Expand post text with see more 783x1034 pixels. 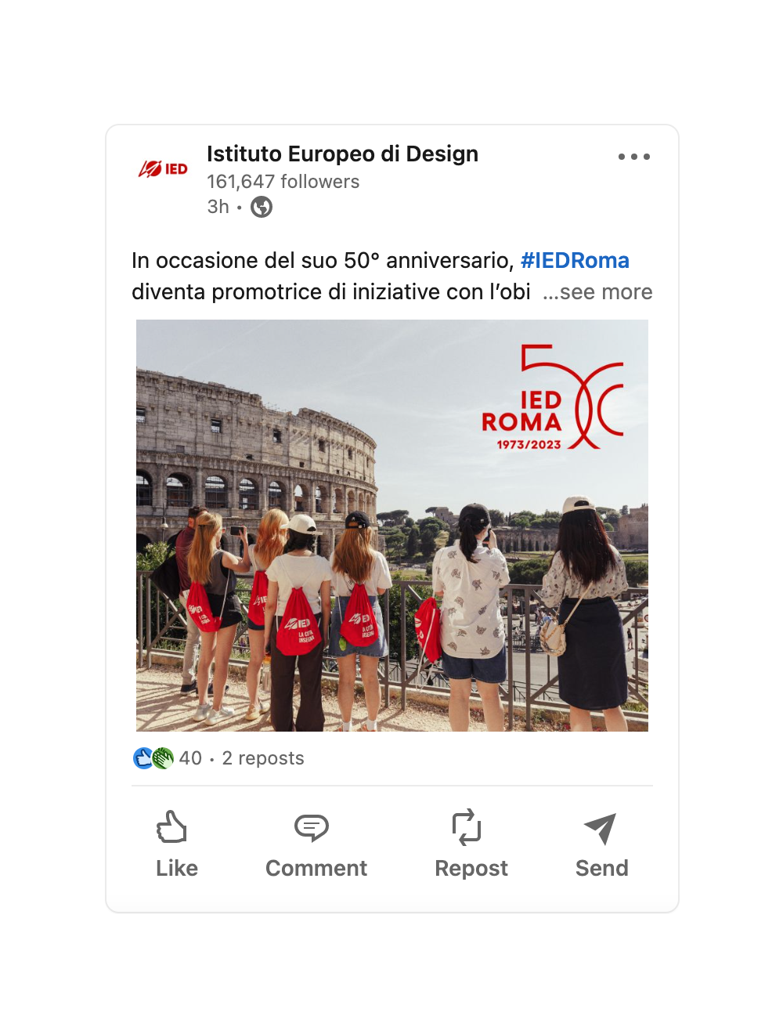[x=597, y=292]
